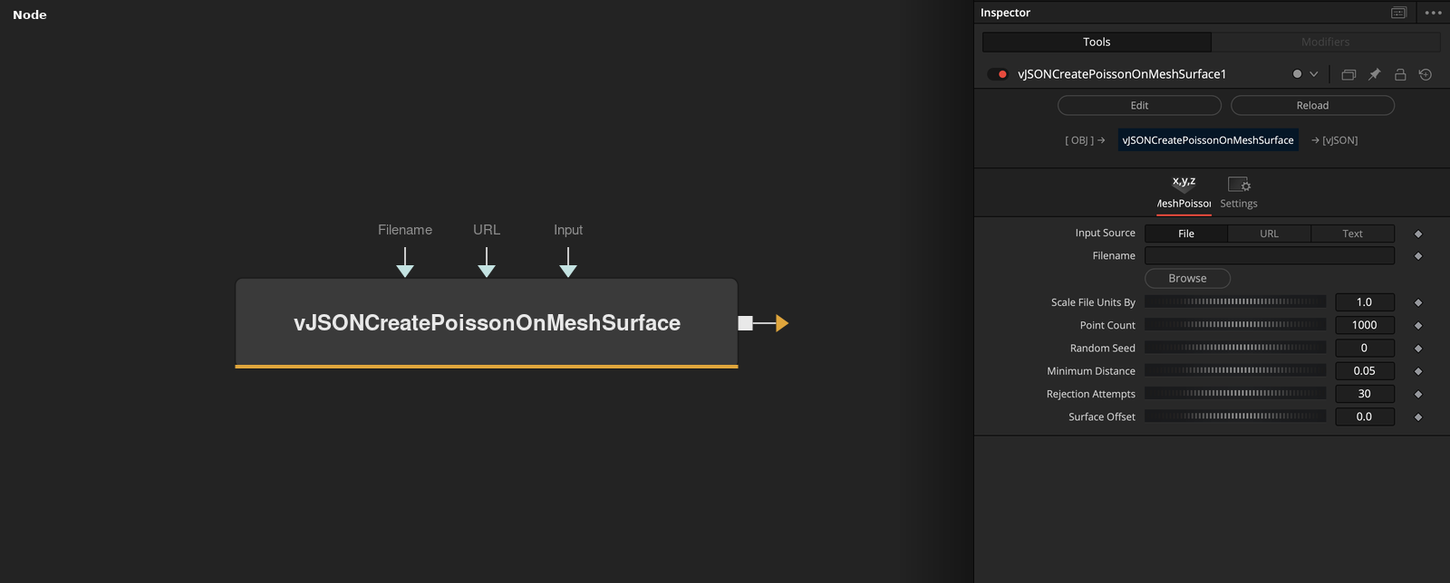Select File as the Input Source

(x=1186, y=234)
